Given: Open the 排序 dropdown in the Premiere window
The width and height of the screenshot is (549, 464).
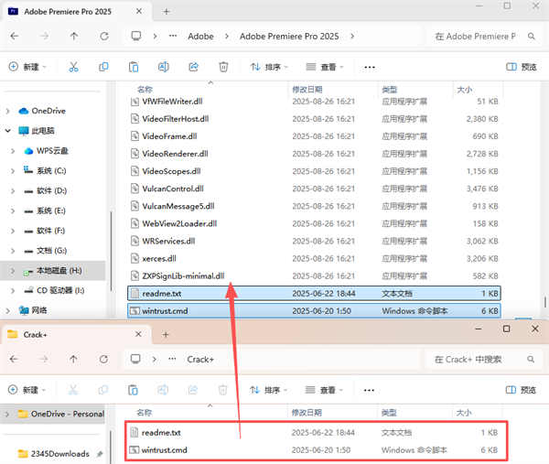Looking at the screenshot, I should click(269, 67).
